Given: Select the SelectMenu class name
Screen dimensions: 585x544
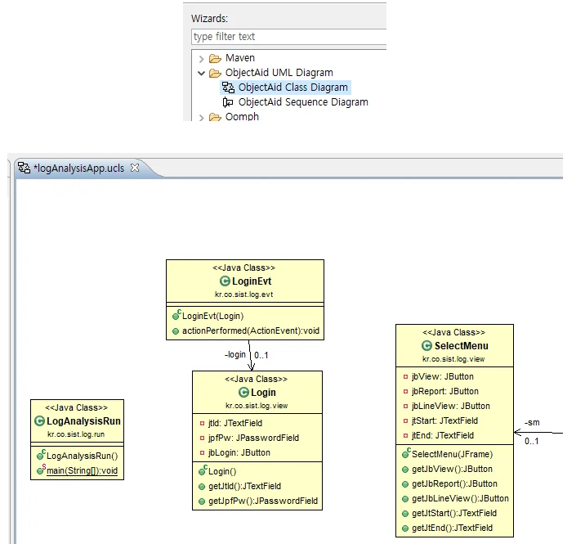Looking at the screenshot, I should 462,345.
